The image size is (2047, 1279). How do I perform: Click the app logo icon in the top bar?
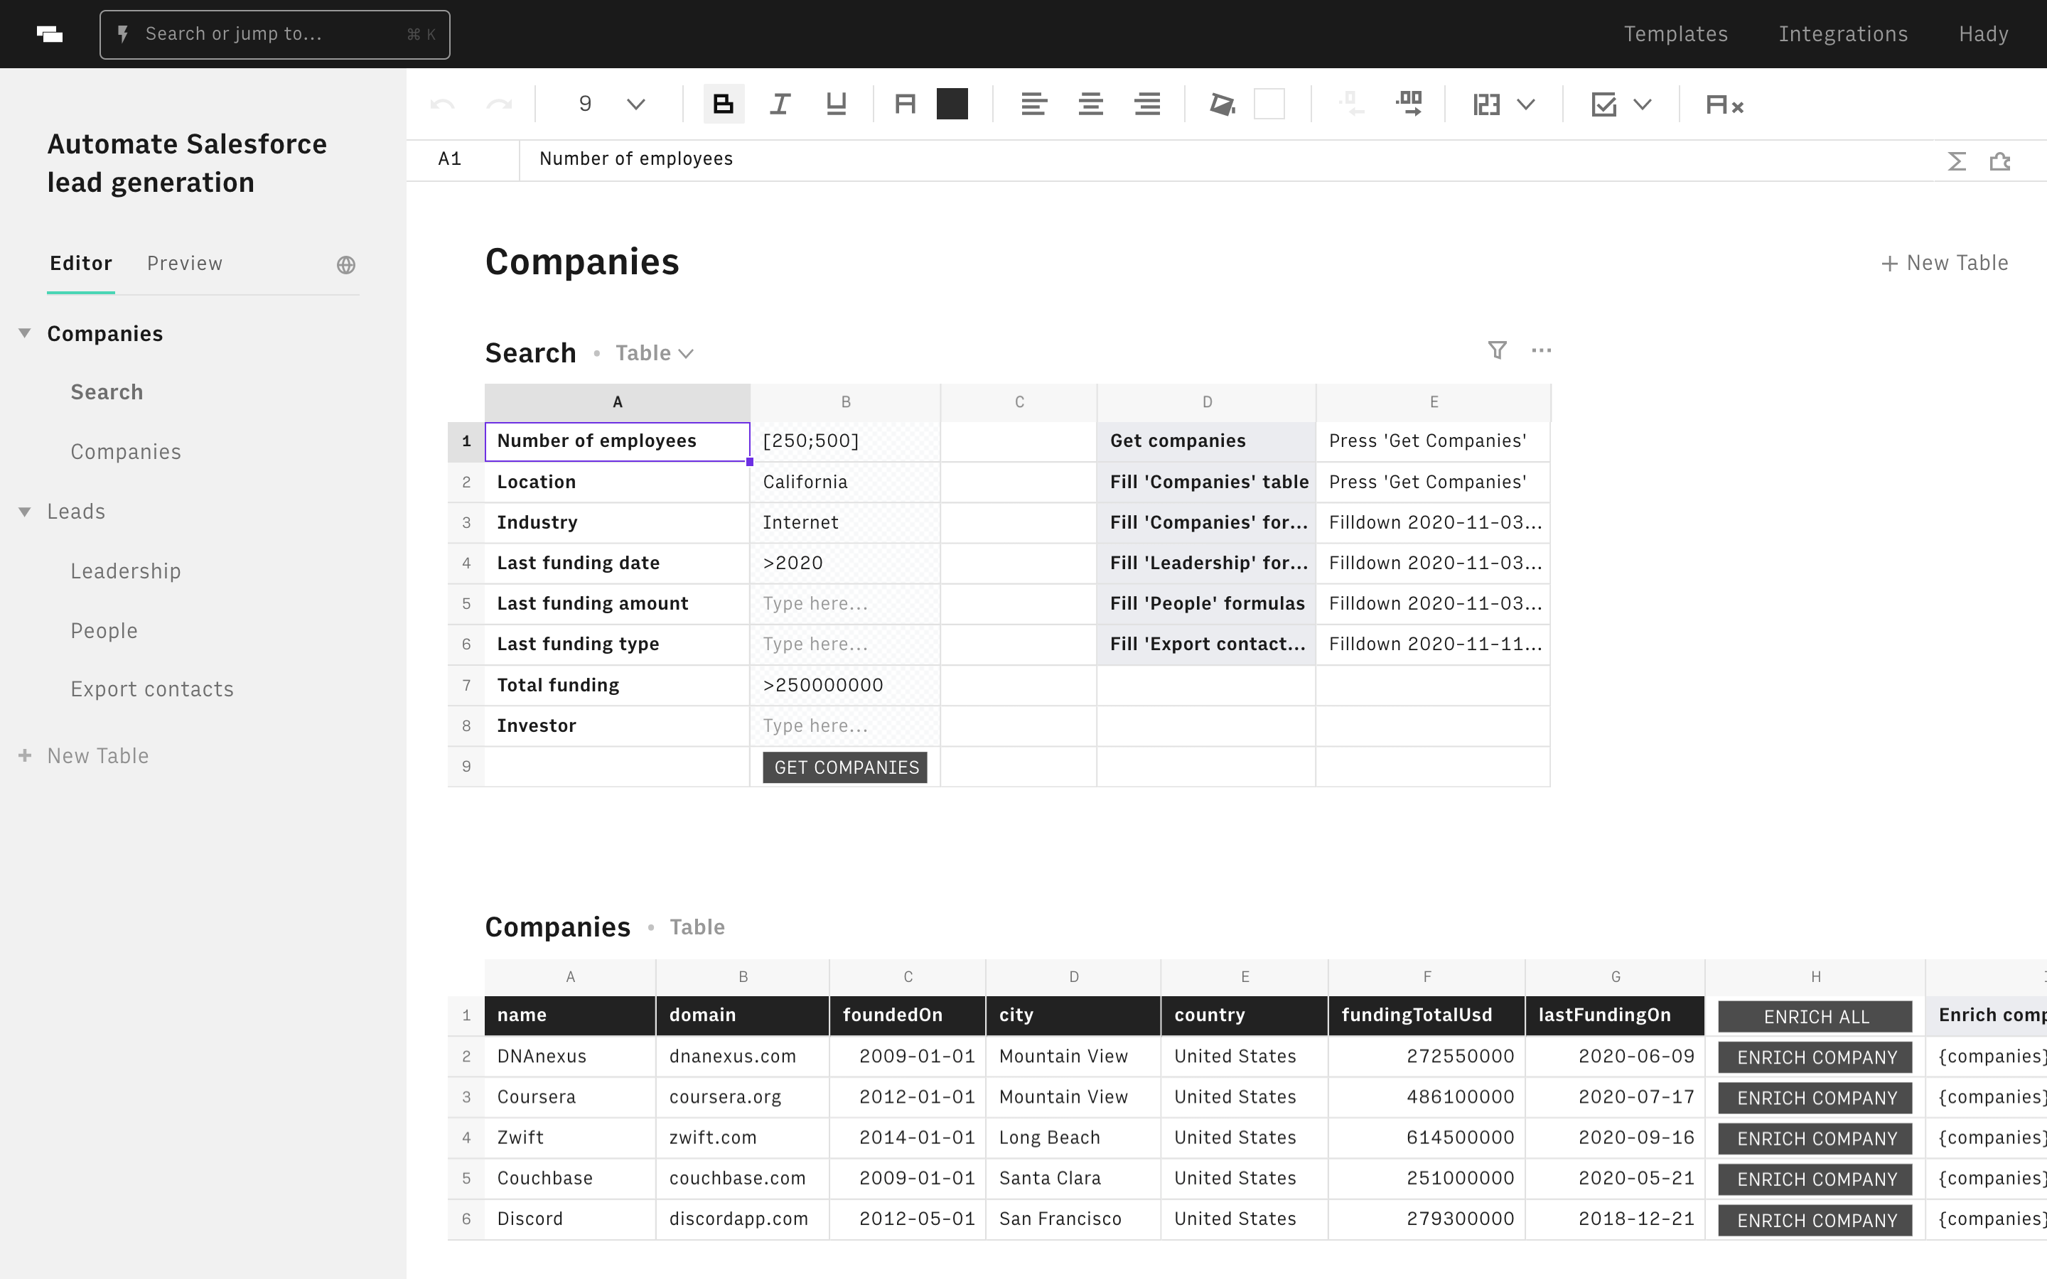[x=50, y=34]
